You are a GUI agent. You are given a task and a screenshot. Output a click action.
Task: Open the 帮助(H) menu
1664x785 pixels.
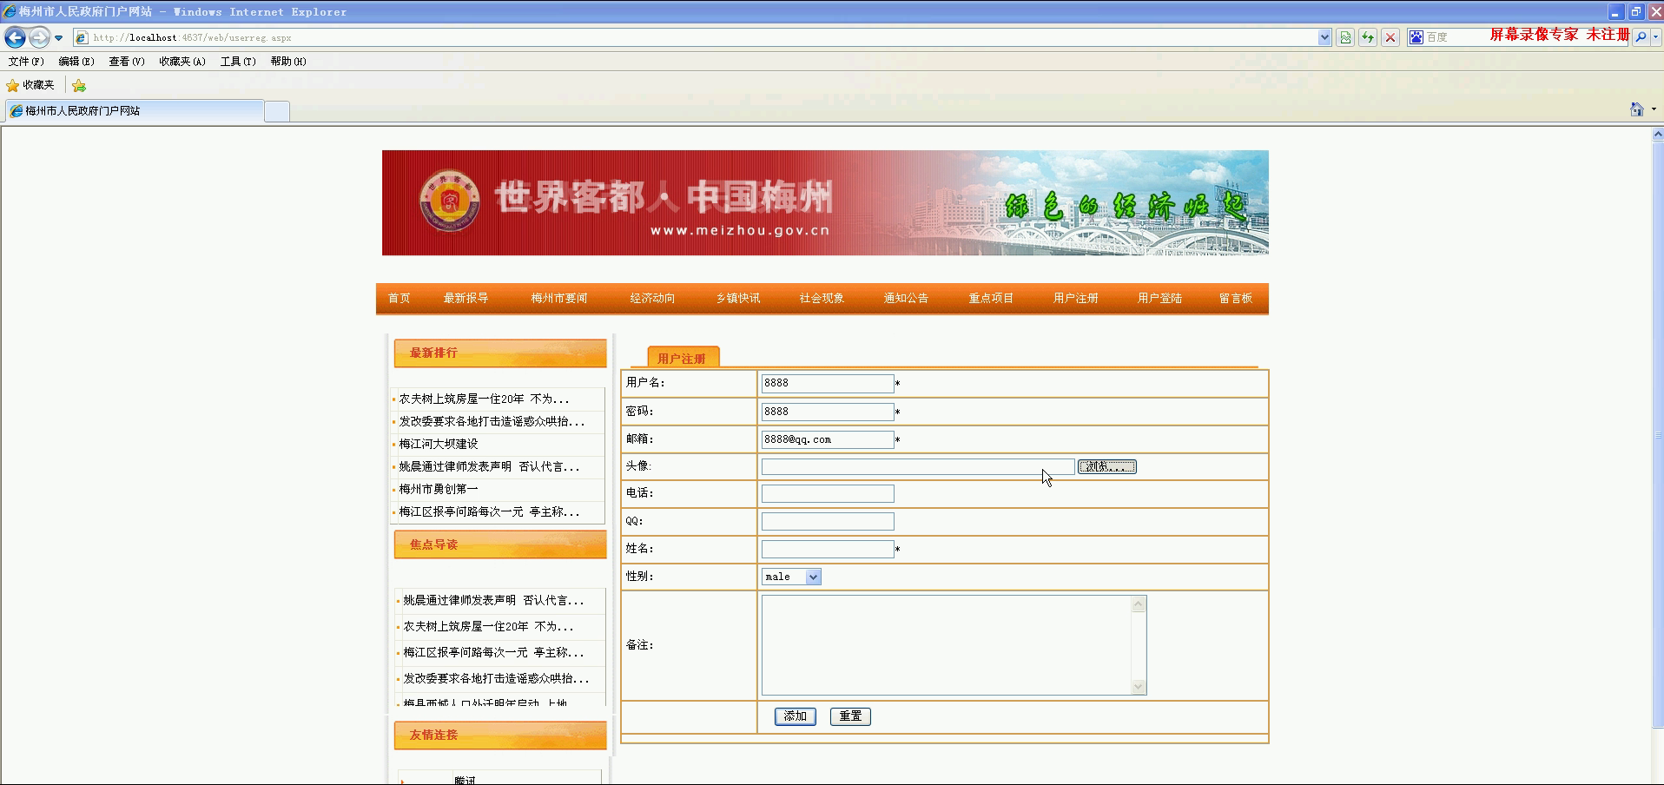(288, 62)
